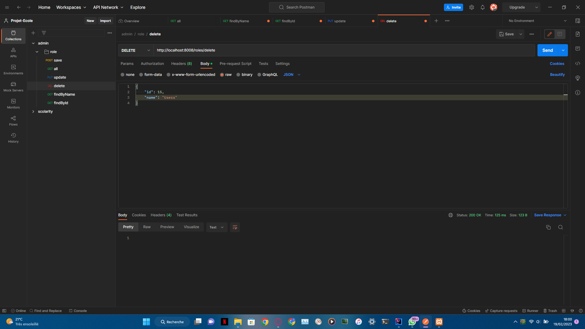The width and height of the screenshot is (585, 329).
Task: Open the History sidebar panel
Action: [x=13, y=138]
